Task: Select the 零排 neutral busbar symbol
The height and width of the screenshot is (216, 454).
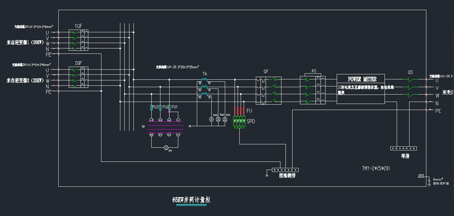Action: click(404, 148)
